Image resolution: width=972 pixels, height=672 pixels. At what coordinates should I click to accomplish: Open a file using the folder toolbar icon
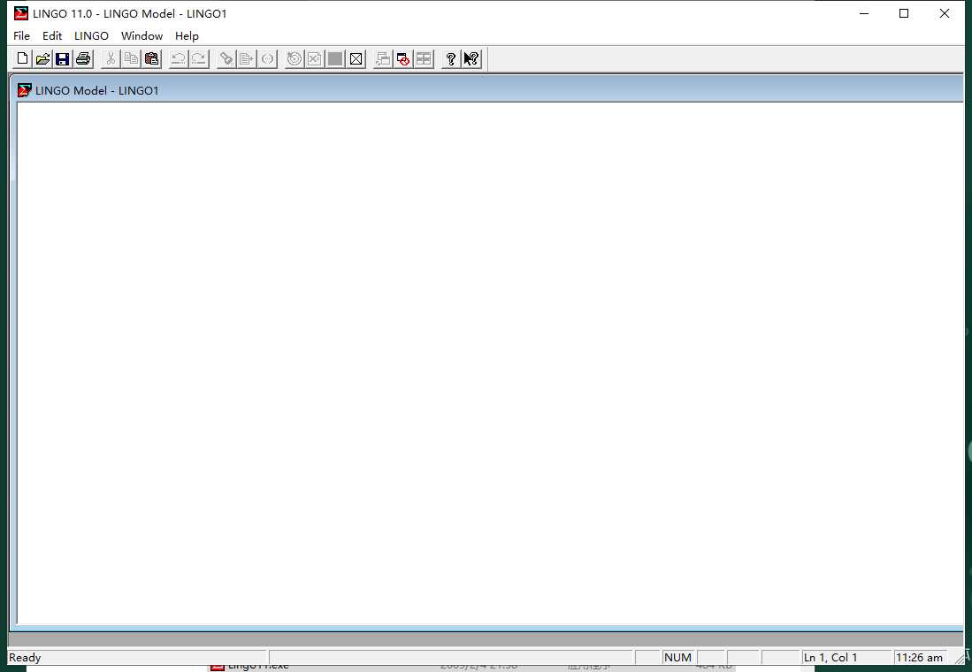click(x=42, y=59)
